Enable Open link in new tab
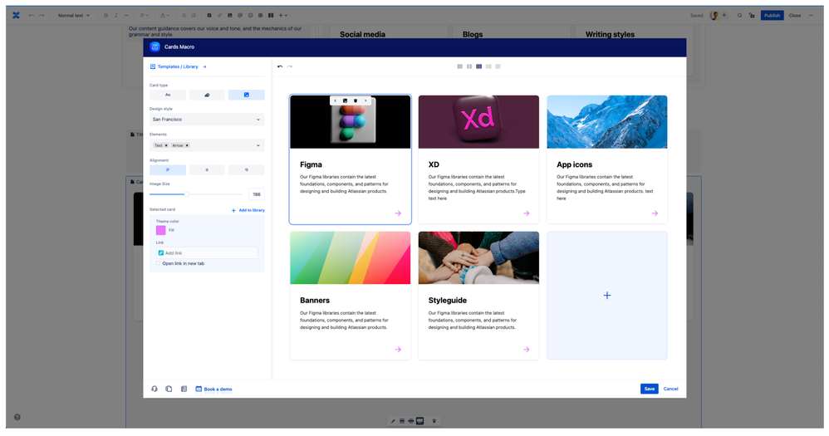Viewport: 829px width, 436px height. (158, 263)
